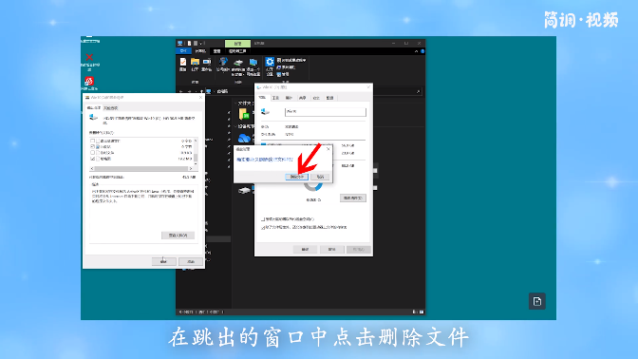The width and height of the screenshot is (638, 359).
Task: Click the horizontal scrollbar left arrow in the files list
Action: [x=92, y=168]
